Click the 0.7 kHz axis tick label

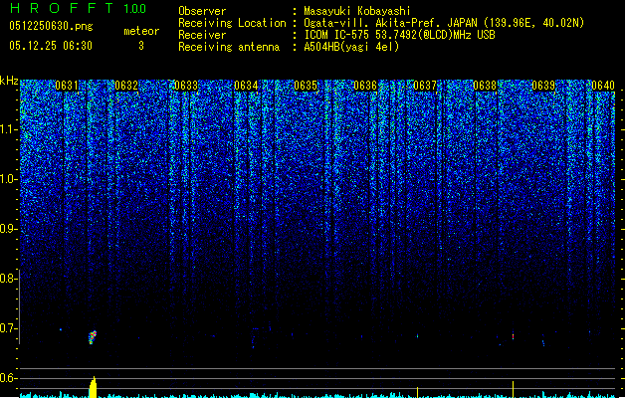pyautogui.click(x=8, y=328)
